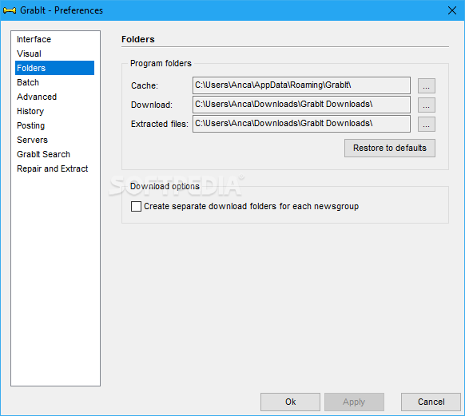Browse for the Download folder
465x416 pixels.
(x=427, y=105)
